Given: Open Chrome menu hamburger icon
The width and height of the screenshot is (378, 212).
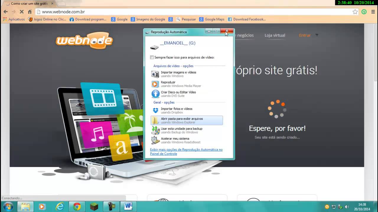Looking at the screenshot, I should (373, 12).
